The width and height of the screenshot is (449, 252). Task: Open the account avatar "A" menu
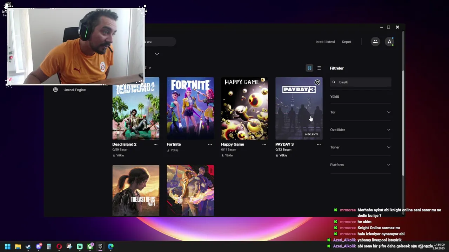(389, 42)
